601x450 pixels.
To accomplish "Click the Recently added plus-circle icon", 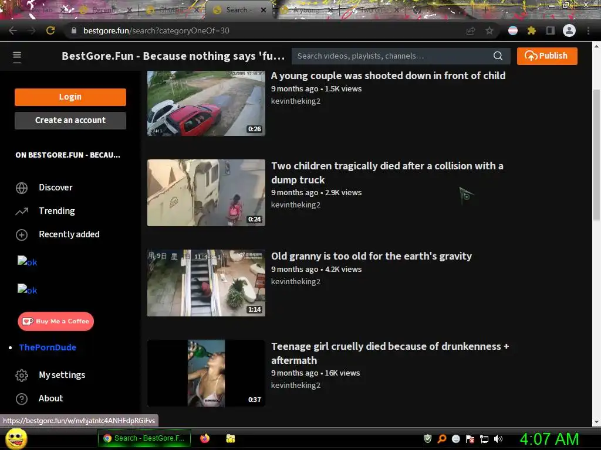I will coord(22,234).
